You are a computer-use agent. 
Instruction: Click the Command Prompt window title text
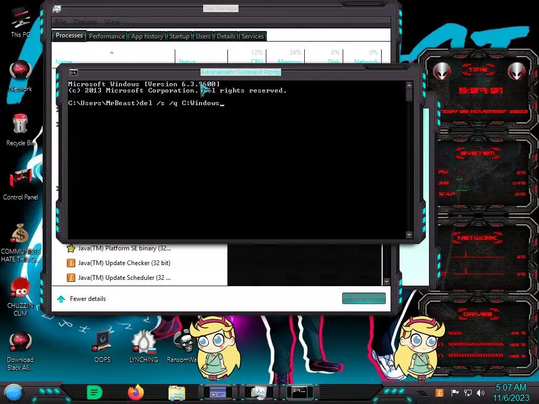click(x=241, y=72)
